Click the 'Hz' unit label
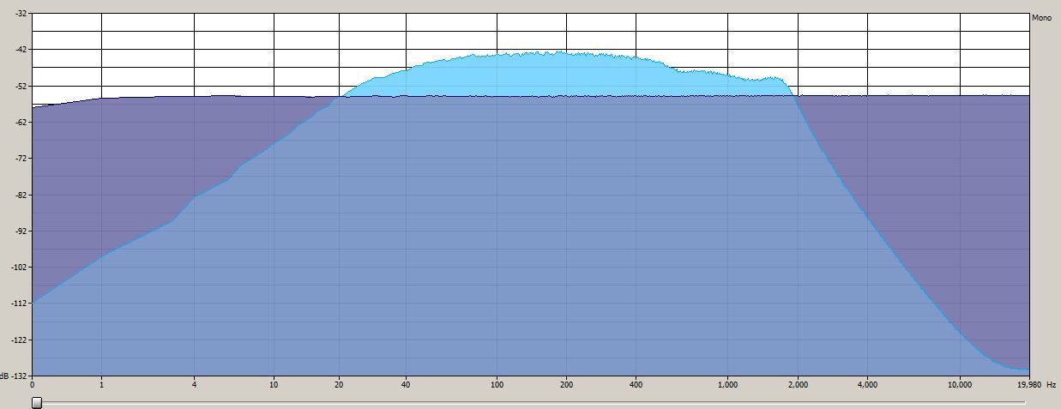This screenshot has height=409, width=1061. [x=1052, y=385]
